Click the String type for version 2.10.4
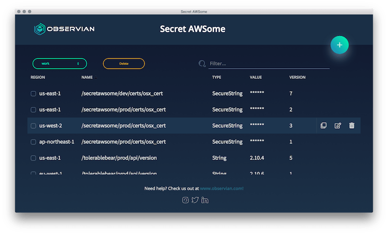 click(x=219, y=158)
